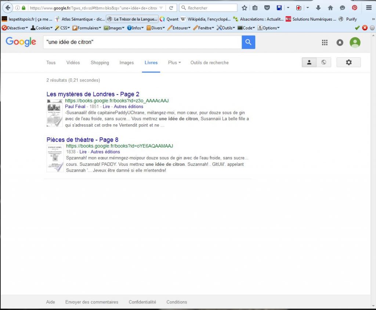
Task: Open Google notifications bell
Action: [340, 43]
